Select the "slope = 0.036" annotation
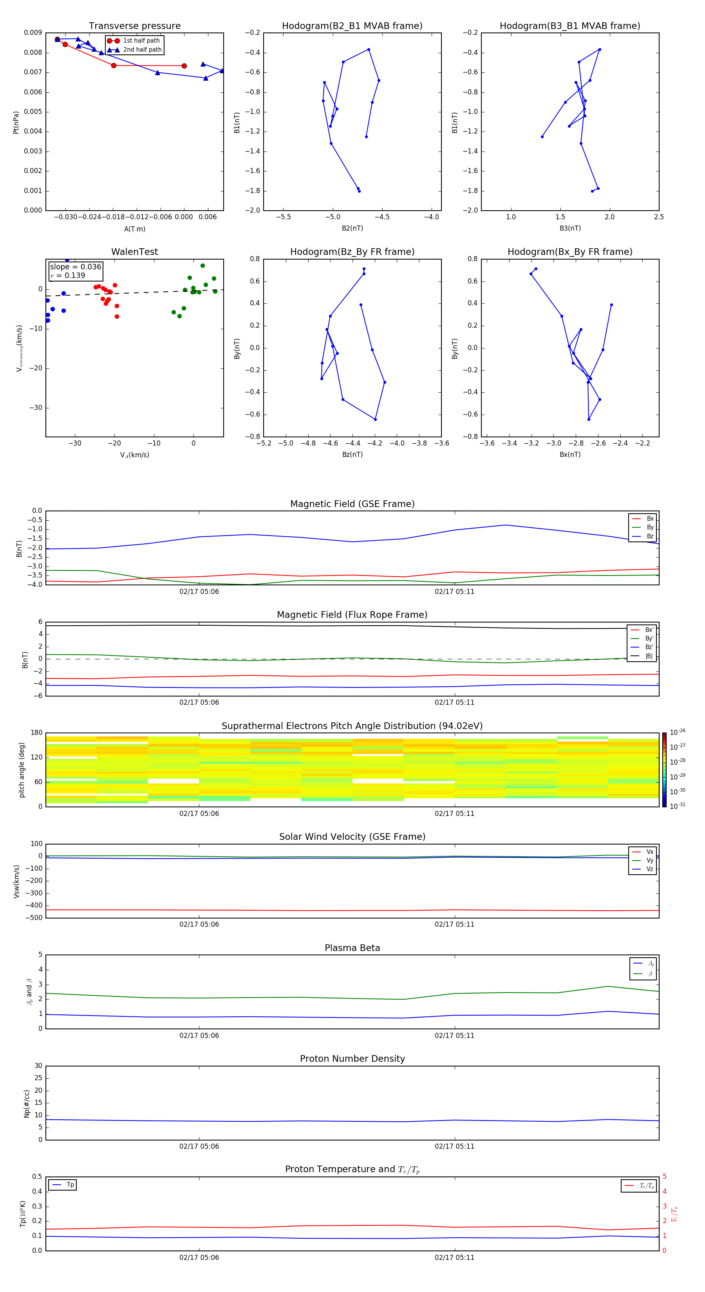Viewport: 705px width, 1292px height. (x=76, y=267)
